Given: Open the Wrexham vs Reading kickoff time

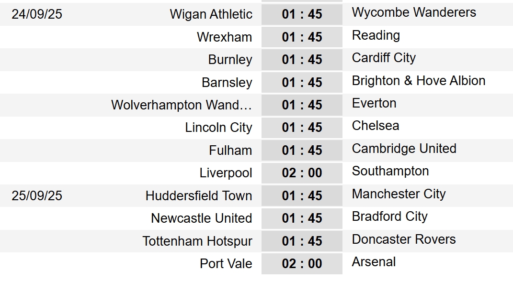Looking at the screenshot, I should click(302, 37).
